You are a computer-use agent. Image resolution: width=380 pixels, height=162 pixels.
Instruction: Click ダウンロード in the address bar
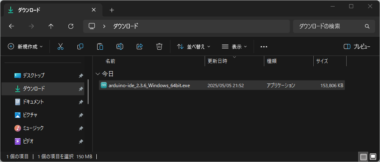pos(126,26)
